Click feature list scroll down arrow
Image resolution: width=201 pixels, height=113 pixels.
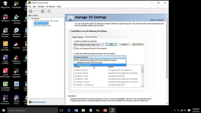click(142, 86)
